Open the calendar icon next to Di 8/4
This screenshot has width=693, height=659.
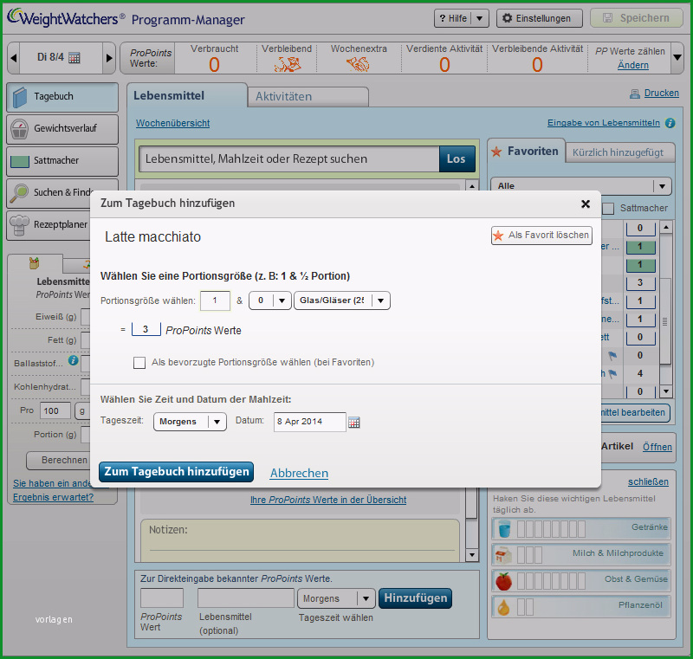(74, 58)
